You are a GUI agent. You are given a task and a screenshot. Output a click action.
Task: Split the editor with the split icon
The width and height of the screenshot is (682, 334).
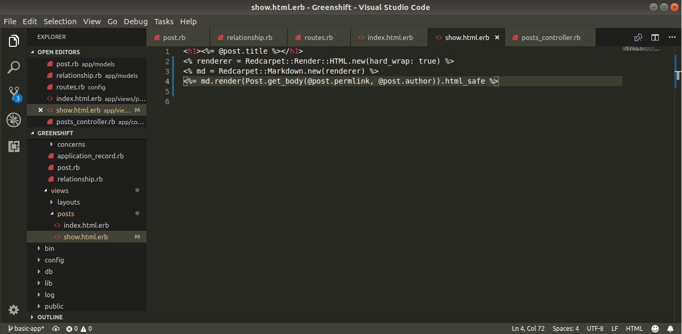(655, 37)
